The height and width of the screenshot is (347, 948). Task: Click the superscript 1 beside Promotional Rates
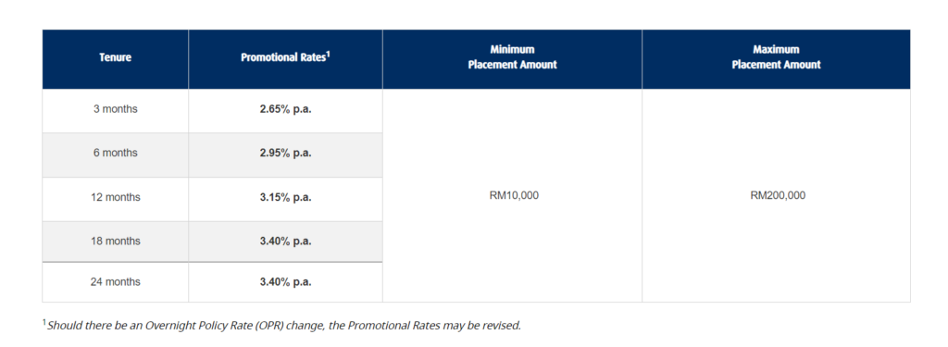point(328,55)
